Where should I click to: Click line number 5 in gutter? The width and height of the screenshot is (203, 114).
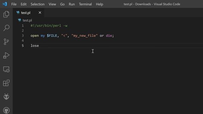23,46
